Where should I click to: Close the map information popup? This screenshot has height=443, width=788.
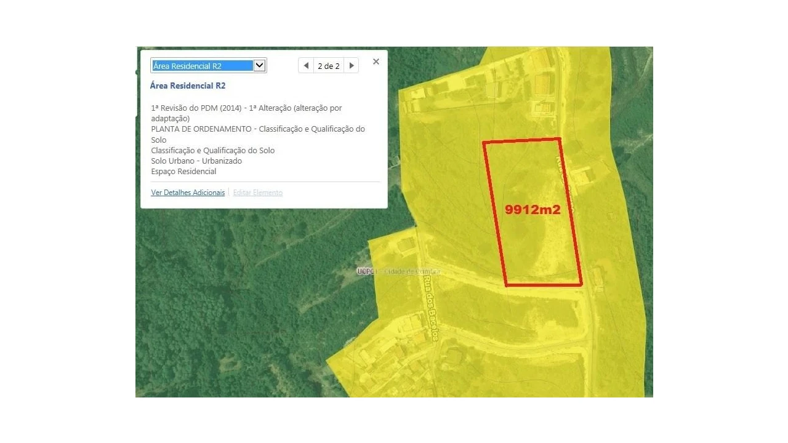click(376, 62)
